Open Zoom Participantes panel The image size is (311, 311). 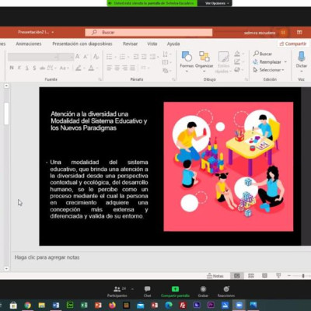(117, 292)
